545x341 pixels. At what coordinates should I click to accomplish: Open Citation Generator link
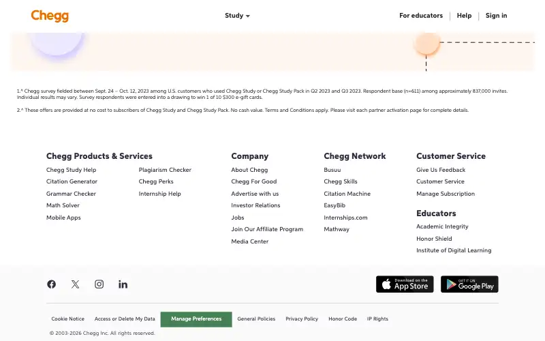(72, 181)
